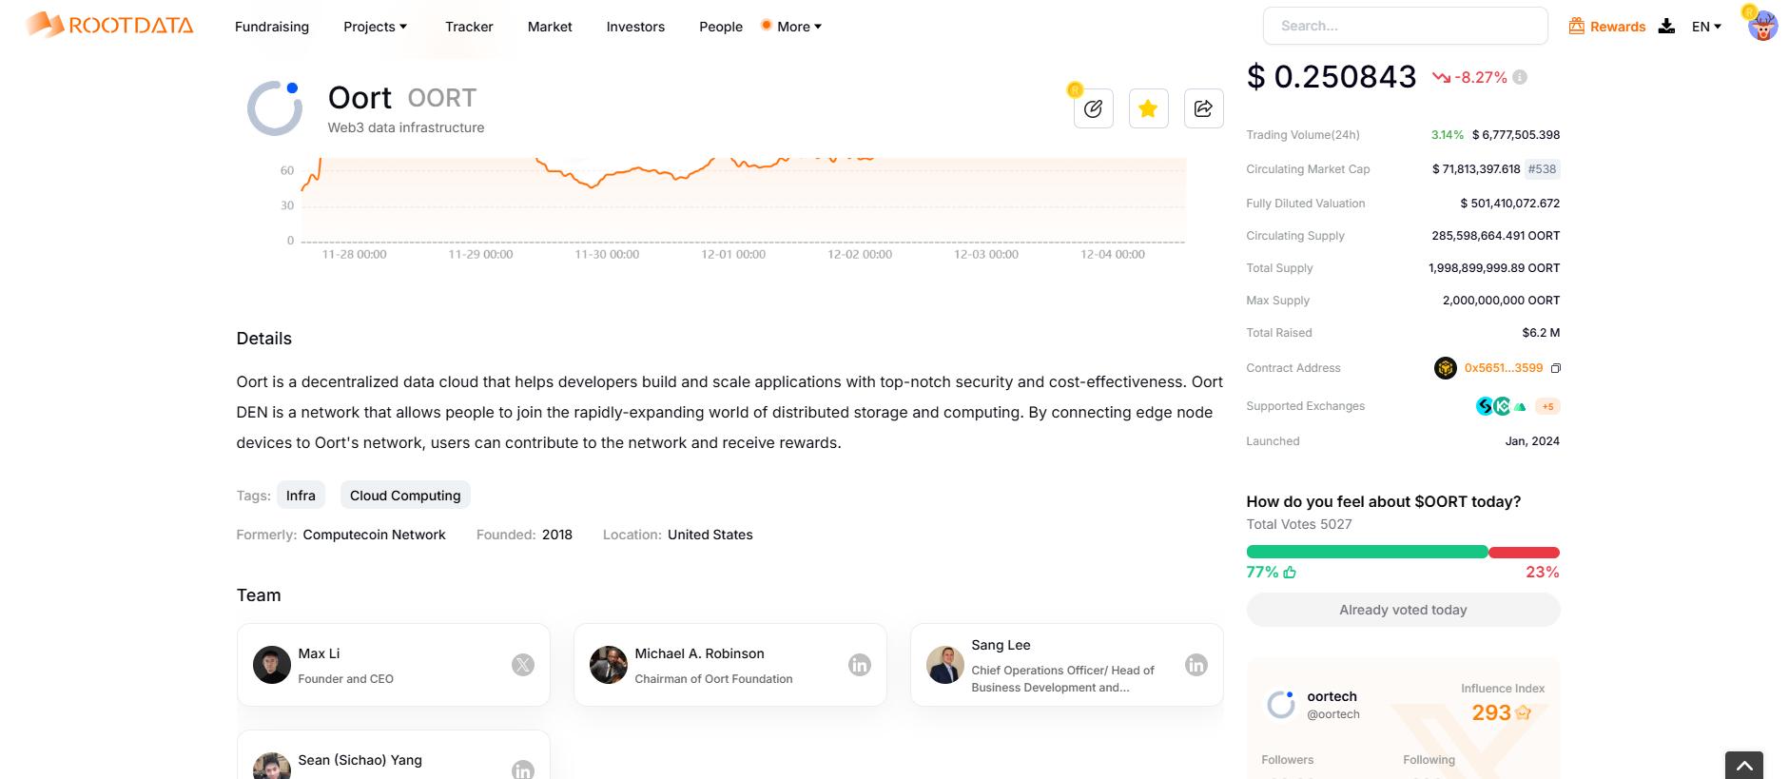The image size is (1789, 779).
Task: Expand the +5 more exchanges badge
Action: pyautogui.click(x=1547, y=406)
